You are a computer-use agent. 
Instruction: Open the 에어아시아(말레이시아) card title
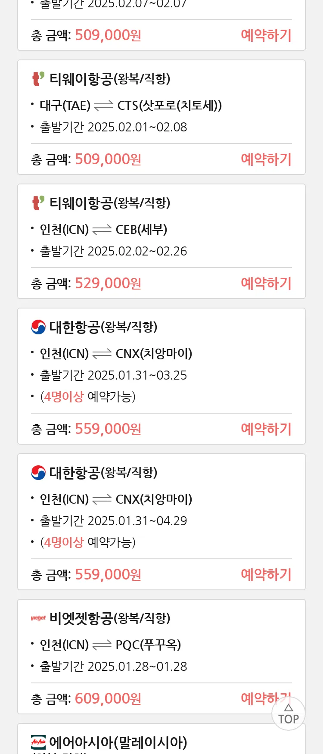click(x=118, y=742)
